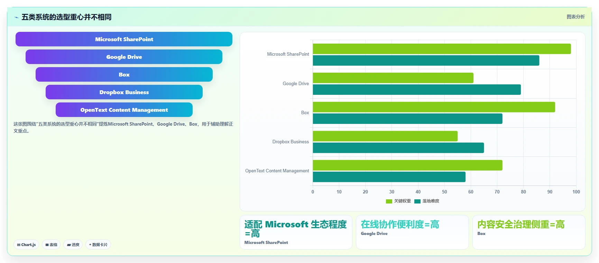Click the x-axis tick label 50
Image resolution: width=599 pixels, height=263 pixels.
(444, 192)
